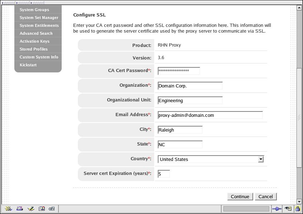Click the eye privacy icon
The width and height of the screenshot is (303, 214).
[288, 209]
